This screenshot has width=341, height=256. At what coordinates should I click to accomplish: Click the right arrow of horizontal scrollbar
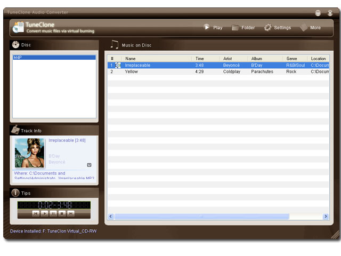326,216
